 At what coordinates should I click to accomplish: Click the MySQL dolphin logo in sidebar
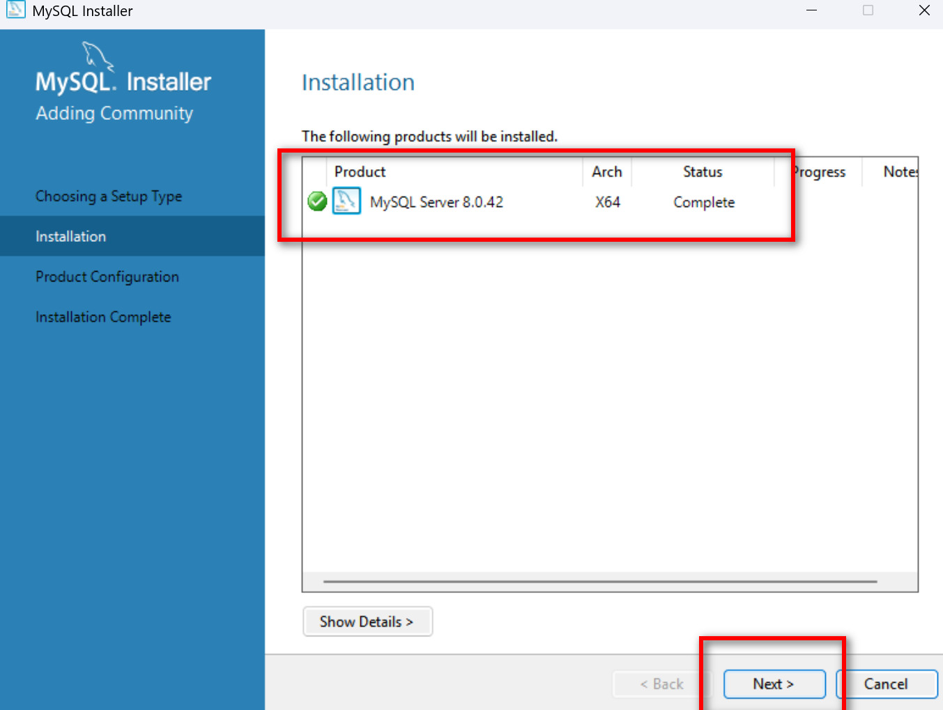pos(97,56)
